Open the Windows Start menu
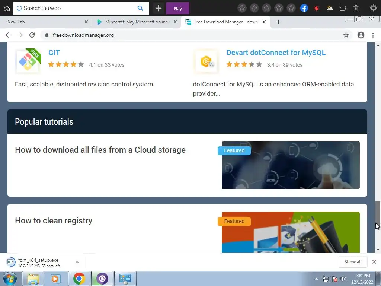Viewport: 381px width, 286px height. point(10,279)
